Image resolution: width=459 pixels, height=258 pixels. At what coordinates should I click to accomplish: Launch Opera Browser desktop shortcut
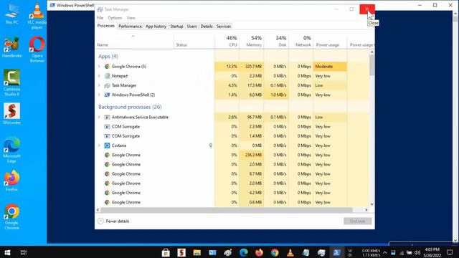(x=37, y=49)
